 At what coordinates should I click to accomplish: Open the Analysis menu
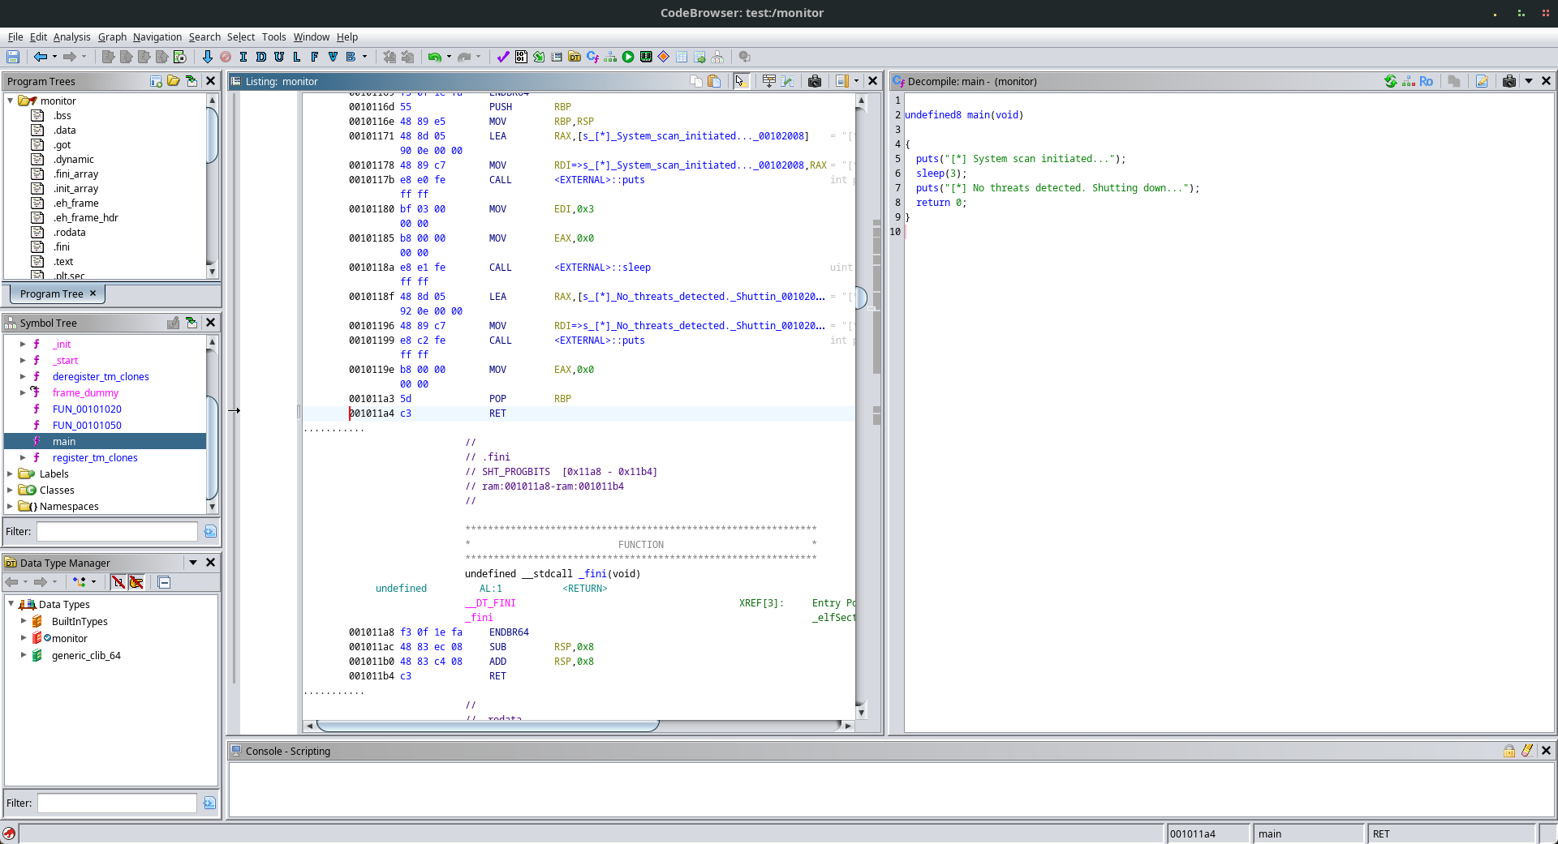coord(71,37)
